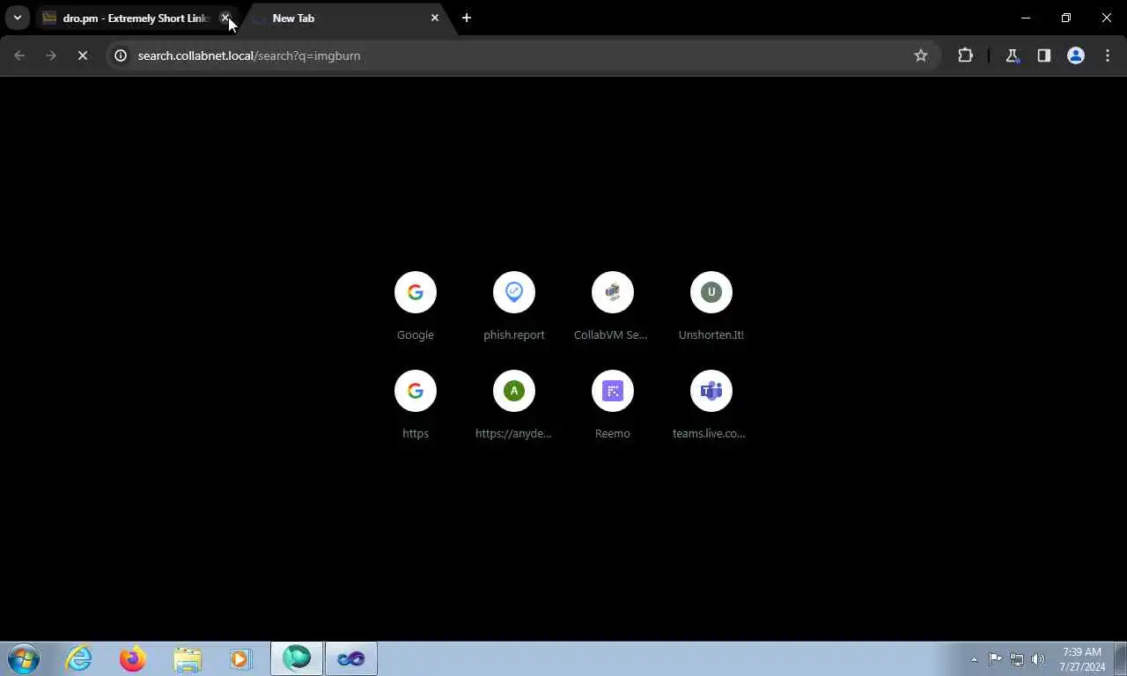The width and height of the screenshot is (1127, 676).
Task: Open Windows Explorer folder in taskbar
Action: click(x=188, y=658)
